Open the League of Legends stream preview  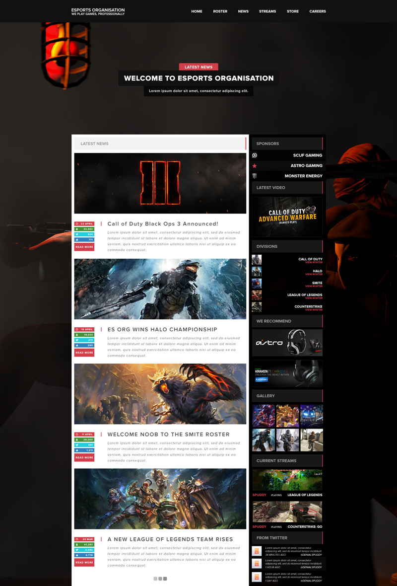coord(287,480)
